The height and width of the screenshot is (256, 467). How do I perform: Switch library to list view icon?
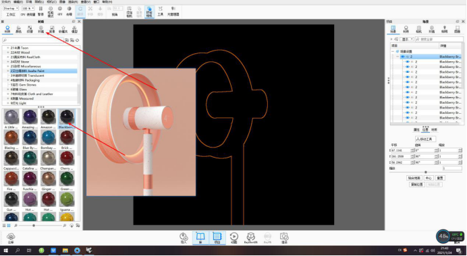[4, 226]
